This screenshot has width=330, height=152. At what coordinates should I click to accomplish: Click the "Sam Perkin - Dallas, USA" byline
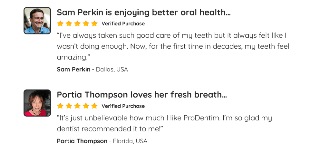pos(92,69)
